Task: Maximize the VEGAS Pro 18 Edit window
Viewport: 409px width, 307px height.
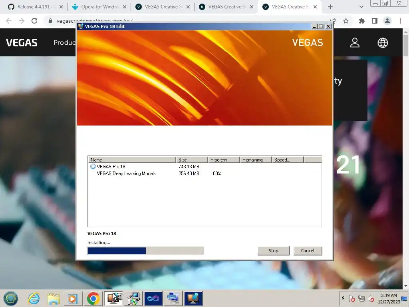Action: (x=322, y=26)
